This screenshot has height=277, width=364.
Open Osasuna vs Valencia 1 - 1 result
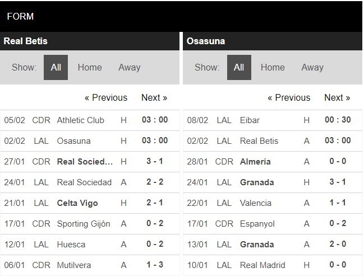click(273, 203)
